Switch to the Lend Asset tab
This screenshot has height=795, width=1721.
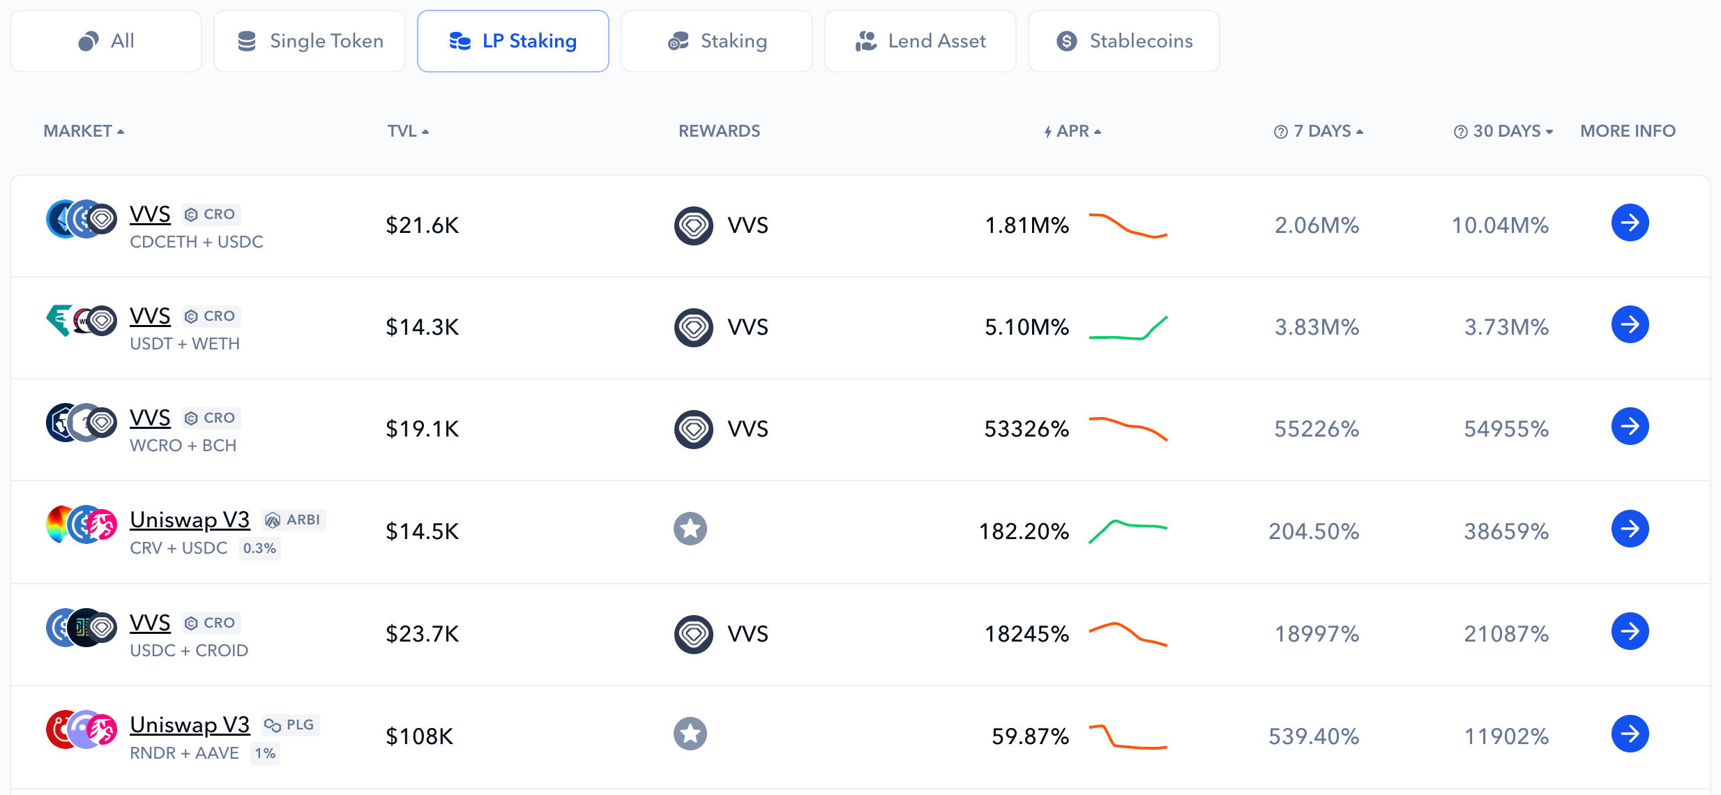(x=920, y=41)
